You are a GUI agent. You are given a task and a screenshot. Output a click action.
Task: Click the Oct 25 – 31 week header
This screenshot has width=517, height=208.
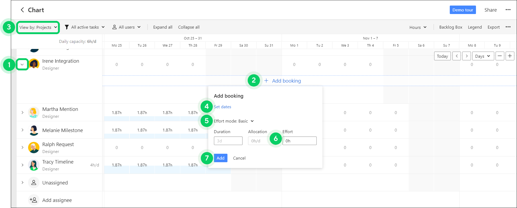click(193, 38)
